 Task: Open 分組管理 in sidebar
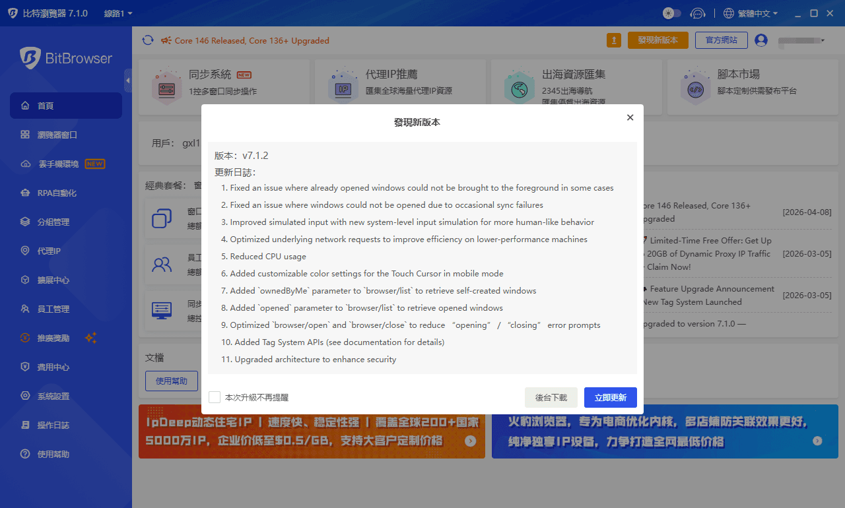66,222
